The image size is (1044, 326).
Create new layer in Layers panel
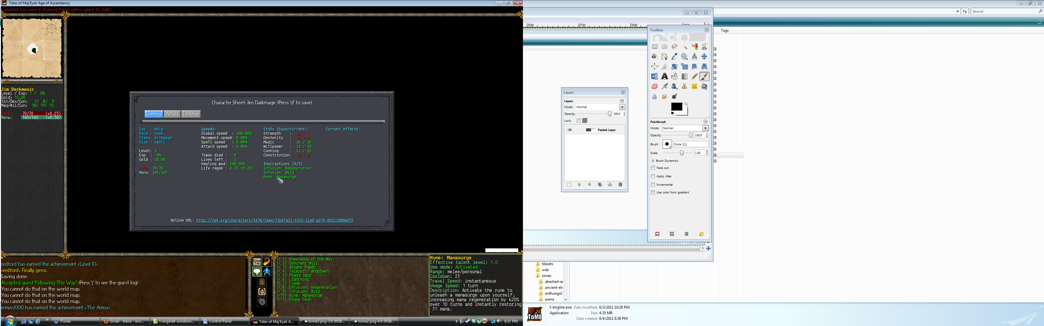[x=569, y=184]
